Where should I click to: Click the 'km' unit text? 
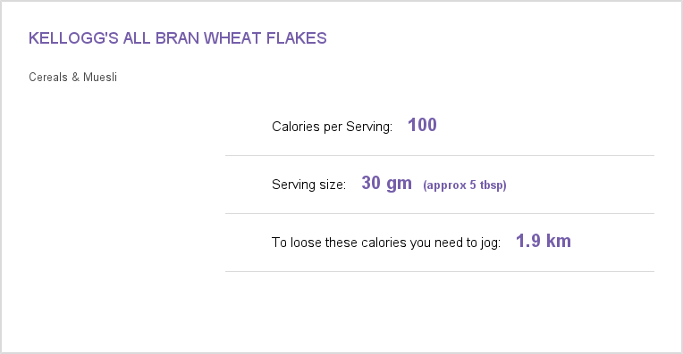(x=559, y=241)
